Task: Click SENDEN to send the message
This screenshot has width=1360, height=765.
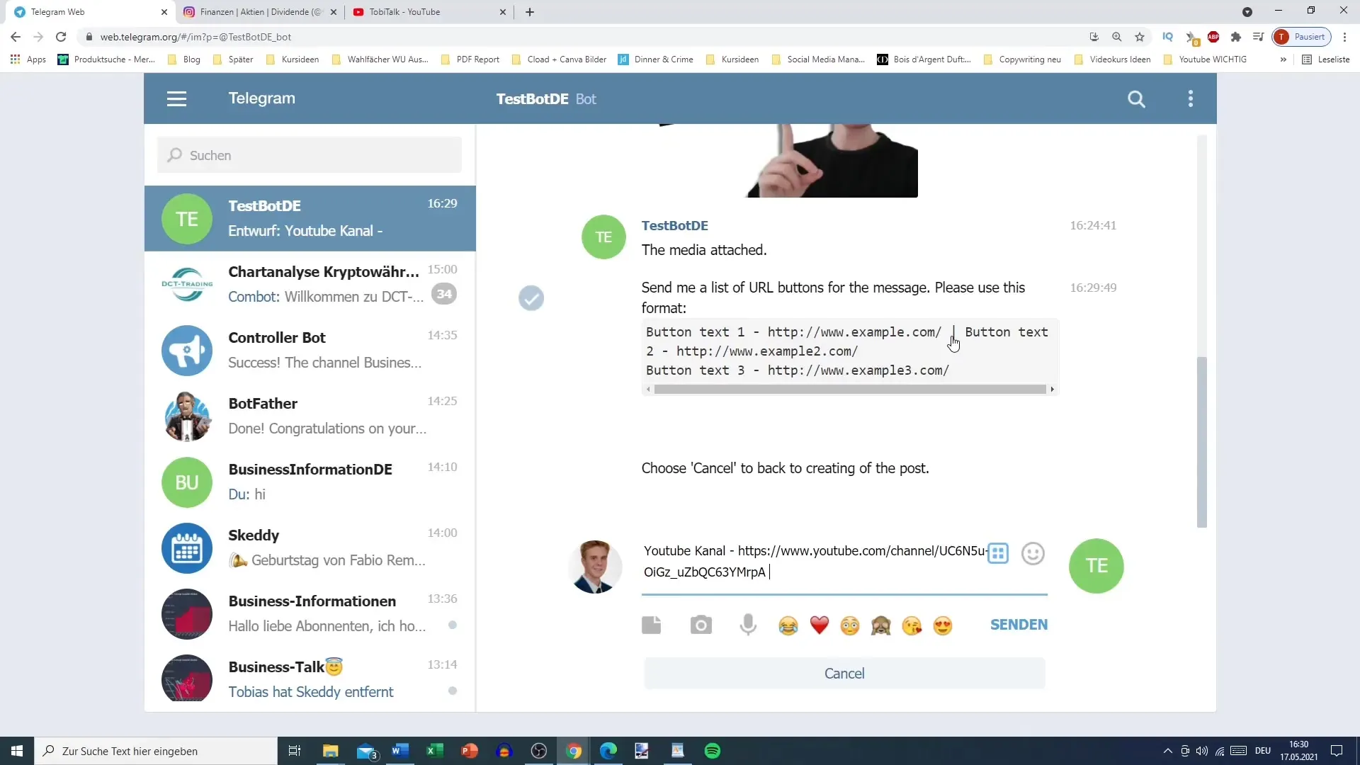Action: (x=1019, y=625)
